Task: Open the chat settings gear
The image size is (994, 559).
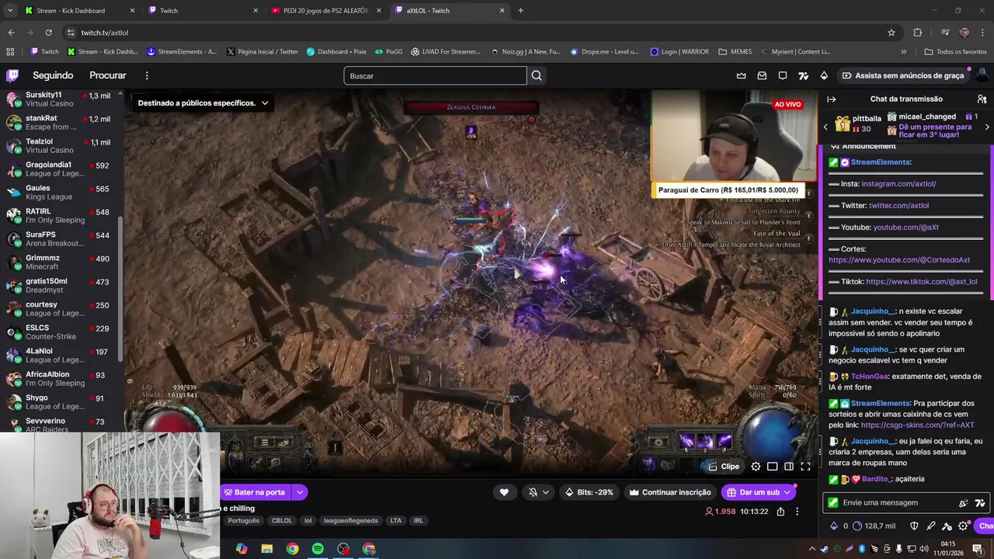Action: point(964,526)
